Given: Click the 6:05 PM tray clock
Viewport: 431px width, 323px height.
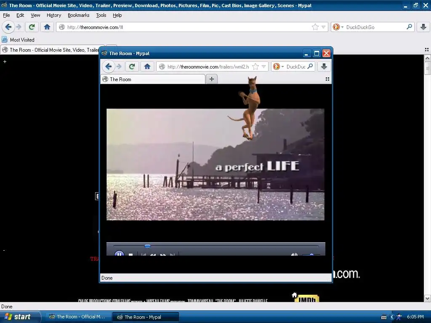Looking at the screenshot, I should (415, 317).
